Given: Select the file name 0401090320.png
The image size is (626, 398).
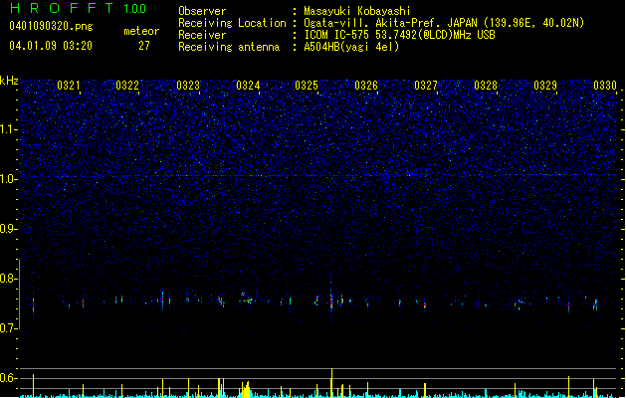Looking at the screenshot, I should (x=51, y=26).
